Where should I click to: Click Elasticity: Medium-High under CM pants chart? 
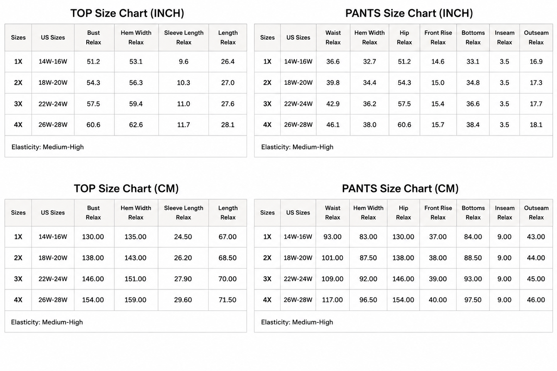[x=297, y=322]
